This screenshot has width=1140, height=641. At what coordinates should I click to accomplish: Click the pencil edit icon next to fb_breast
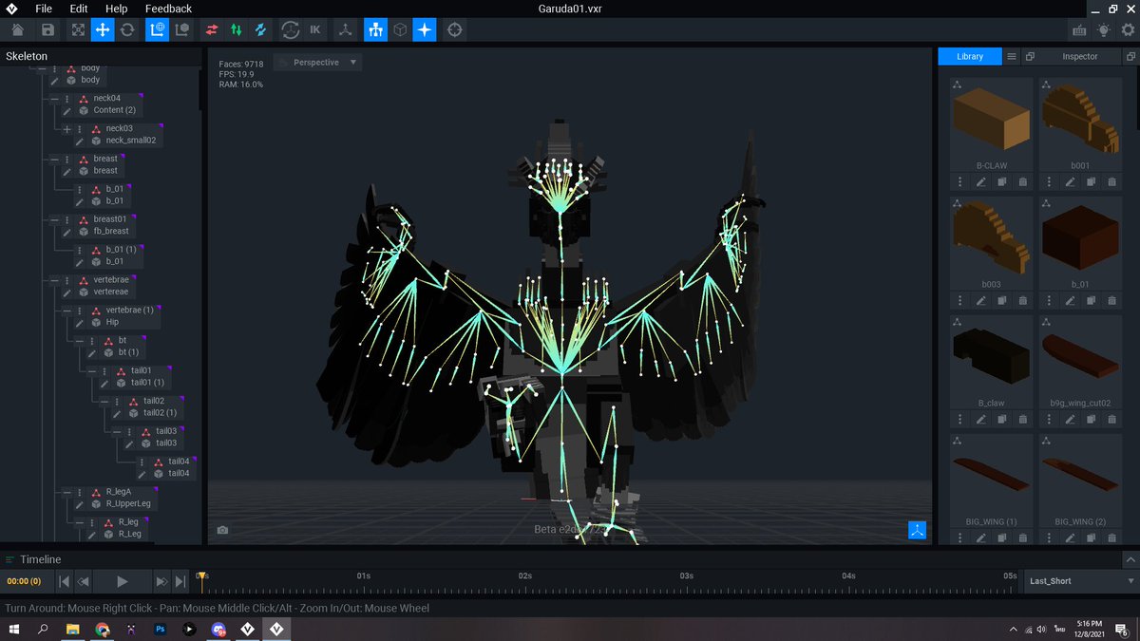67,232
